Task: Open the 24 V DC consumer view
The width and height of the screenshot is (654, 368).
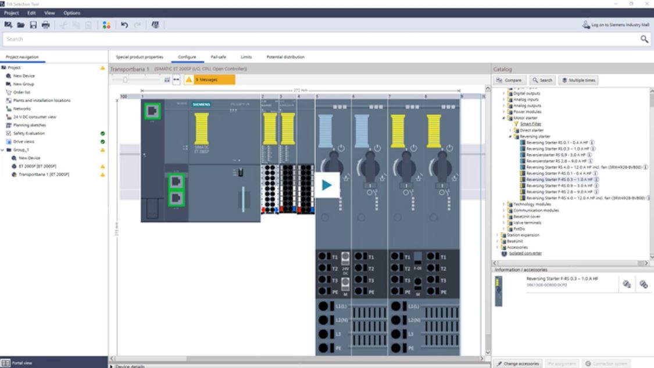Action: [x=35, y=117]
